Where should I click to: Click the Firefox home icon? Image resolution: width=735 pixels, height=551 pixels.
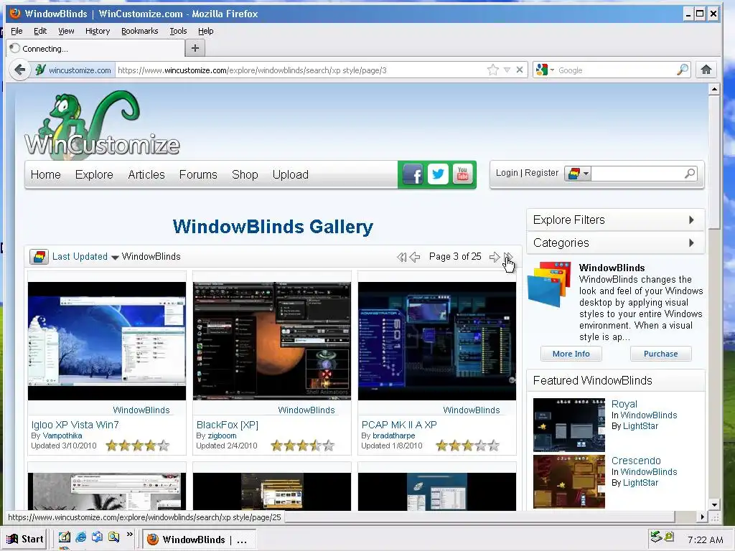click(x=706, y=70)
